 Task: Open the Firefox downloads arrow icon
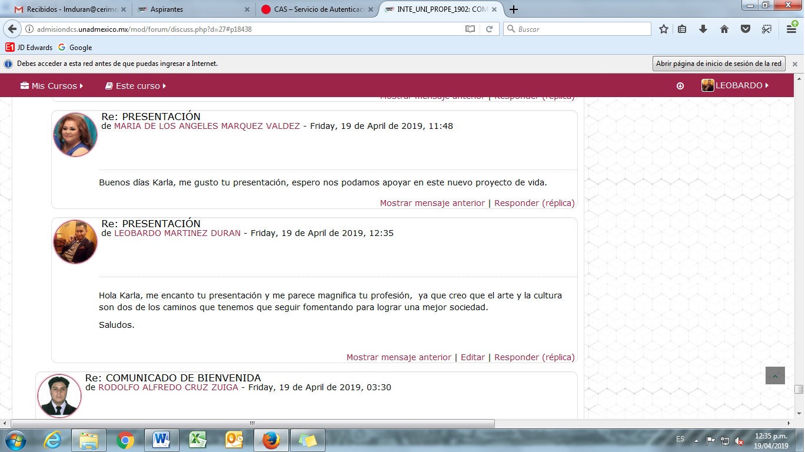(x=703, y=29)
